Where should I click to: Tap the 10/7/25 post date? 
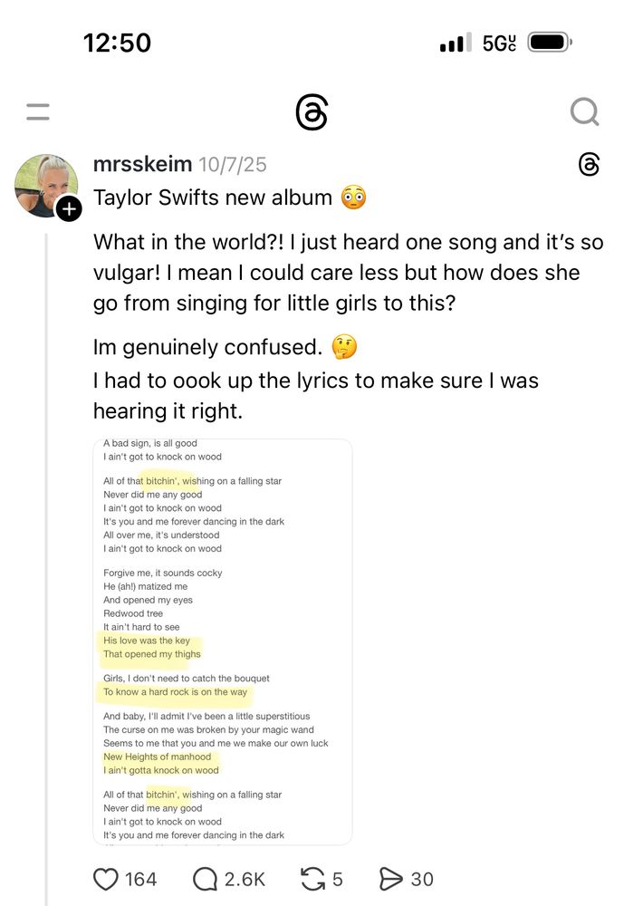[x=232, y=165]
